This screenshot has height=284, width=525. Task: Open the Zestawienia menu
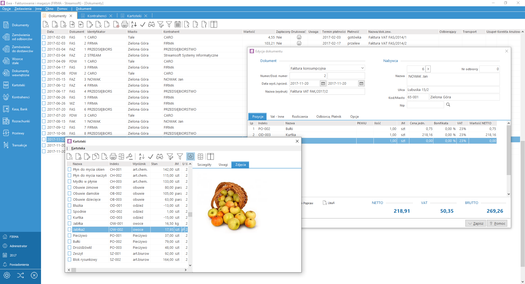[23, 9]
